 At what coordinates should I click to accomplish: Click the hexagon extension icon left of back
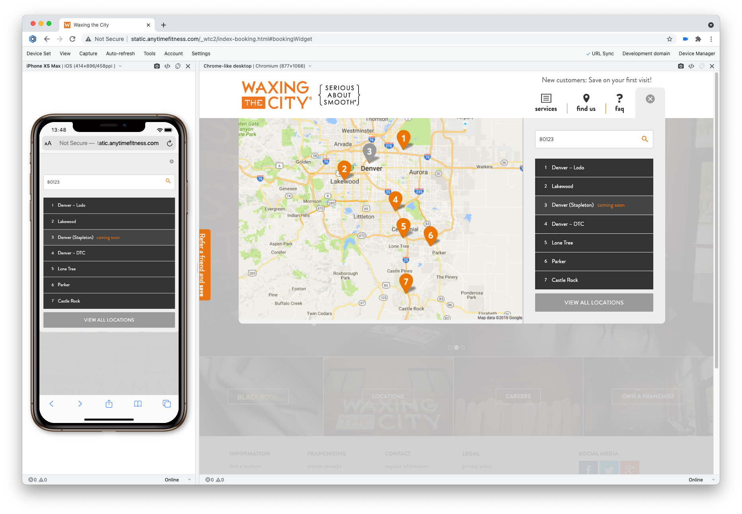point(33,39)
